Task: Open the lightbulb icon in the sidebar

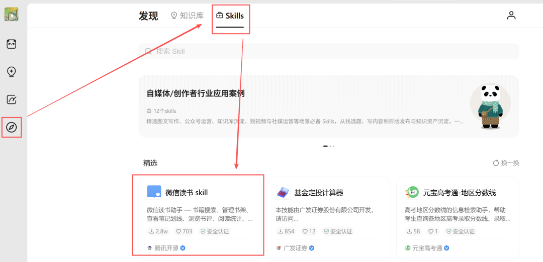Action: pos(12,72)
